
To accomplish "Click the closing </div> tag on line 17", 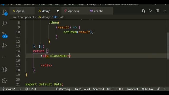I will pyautogui.click(x=46, y=65).
